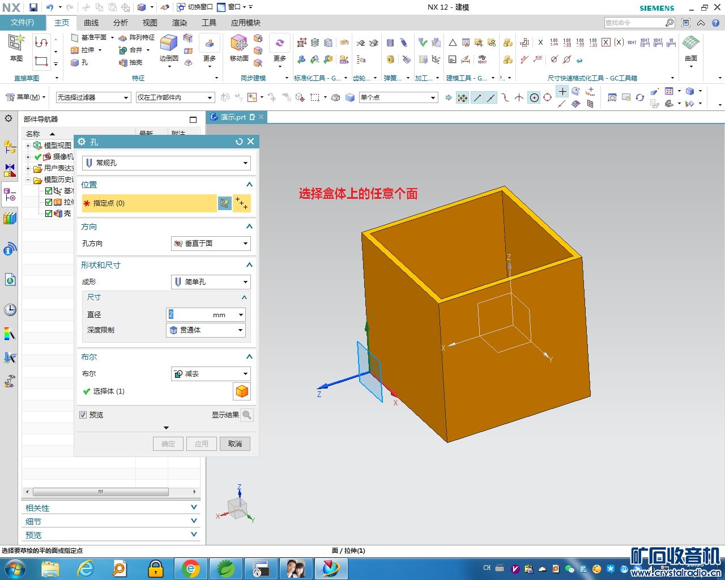Toggle the 预览 checkbox in the 孔 dialog
Screen dimensions: 725x580
coord(83,415)
